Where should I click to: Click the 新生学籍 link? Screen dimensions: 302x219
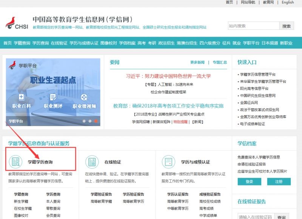[21, 201]
